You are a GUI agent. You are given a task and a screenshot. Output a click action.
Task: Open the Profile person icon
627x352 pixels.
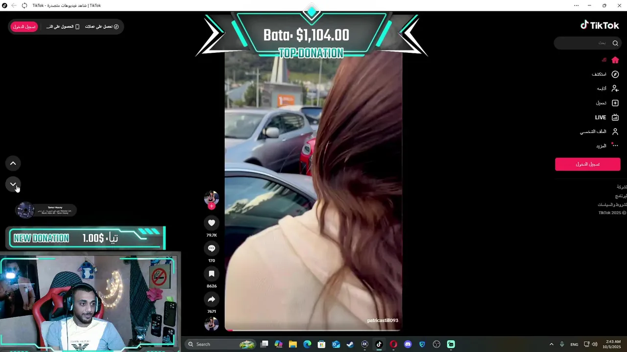pyautogui.click(x=615, y=132)
